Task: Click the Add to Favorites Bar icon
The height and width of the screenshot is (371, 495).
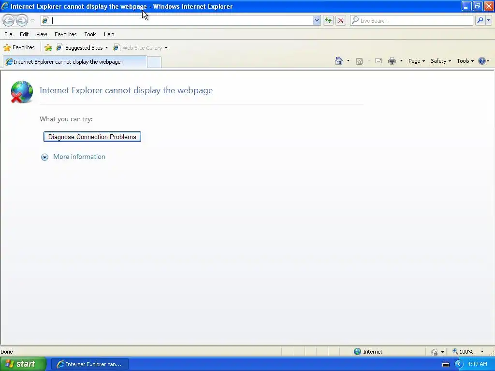Action: click(x=48, y=48)
